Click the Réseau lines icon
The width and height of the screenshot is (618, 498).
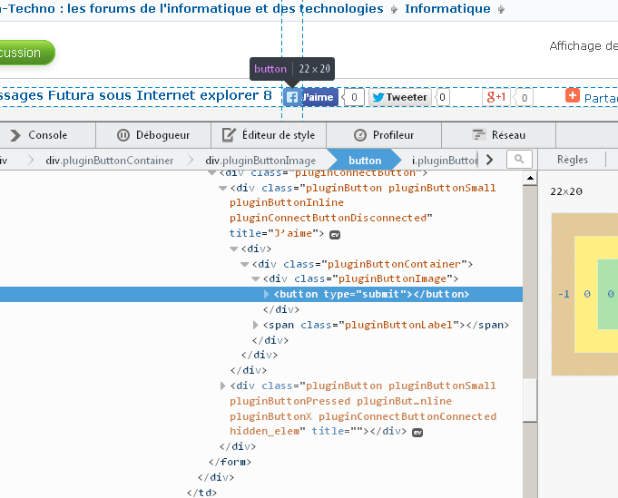pos(479,135)
